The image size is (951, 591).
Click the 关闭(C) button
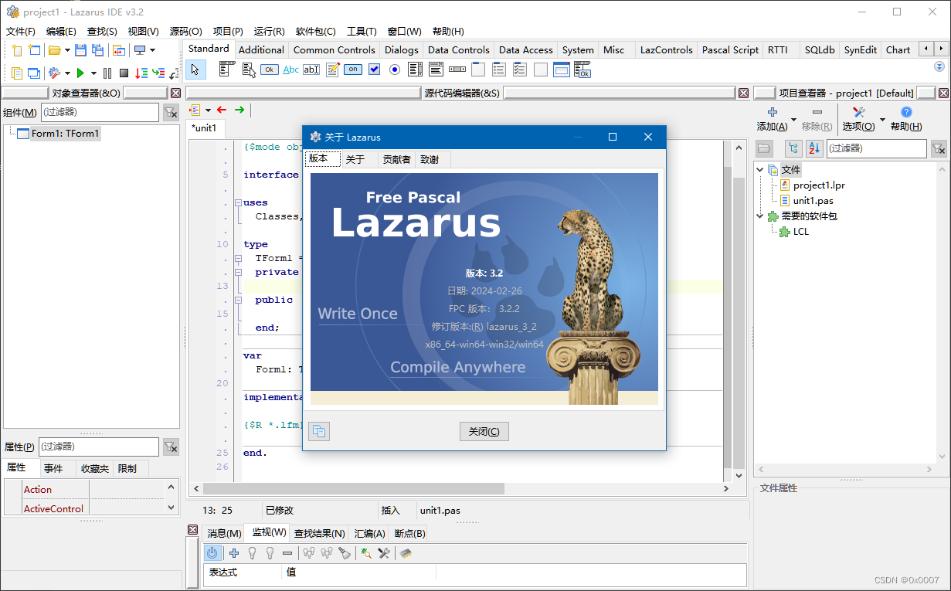484,431
